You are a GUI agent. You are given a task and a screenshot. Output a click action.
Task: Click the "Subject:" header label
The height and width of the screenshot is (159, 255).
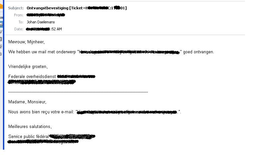[x=16, y=8]
